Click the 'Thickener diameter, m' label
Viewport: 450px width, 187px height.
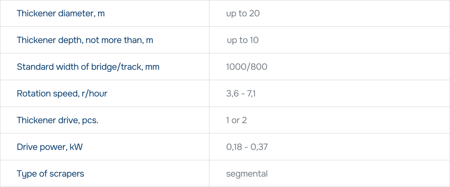(61, 13)
